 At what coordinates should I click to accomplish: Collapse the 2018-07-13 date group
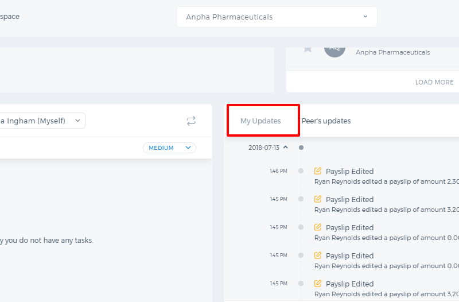(285, 148)
